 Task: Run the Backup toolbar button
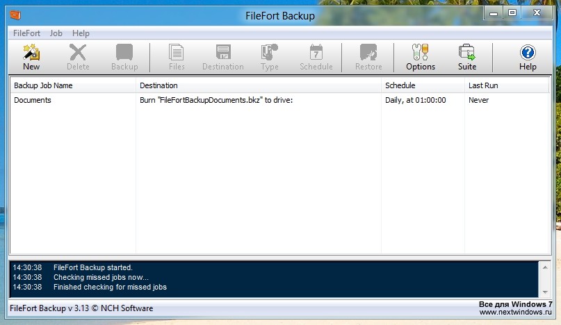pyautogui.click(x=124, y=58)
